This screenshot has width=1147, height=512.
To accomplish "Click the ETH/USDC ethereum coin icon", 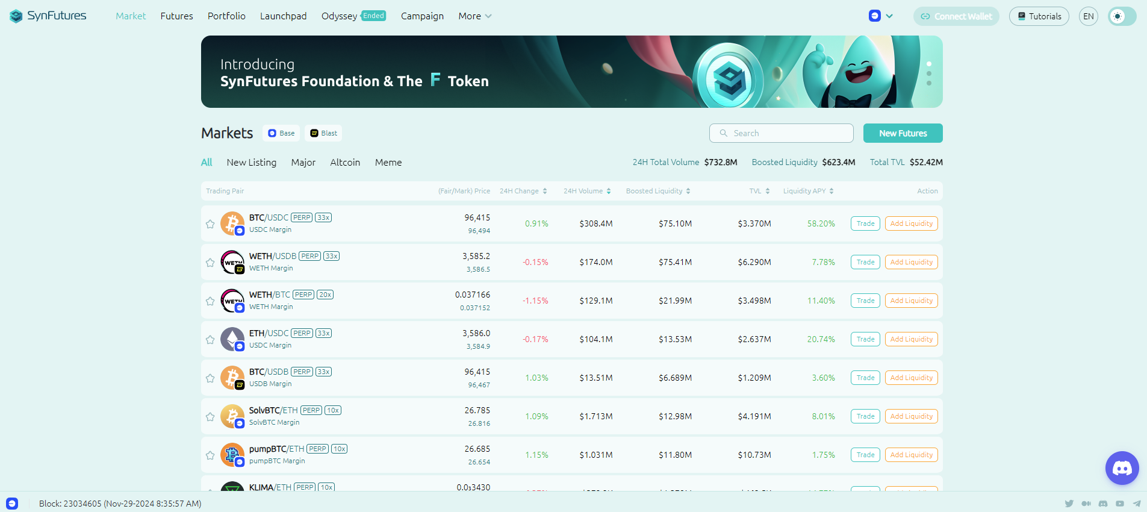I will (x=232, y=339).
